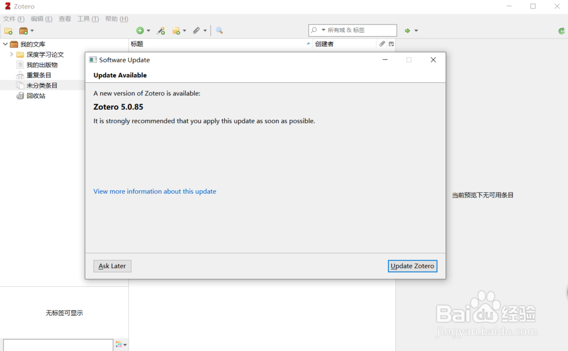Select 重复条目 in the tree

coord(39,75)
